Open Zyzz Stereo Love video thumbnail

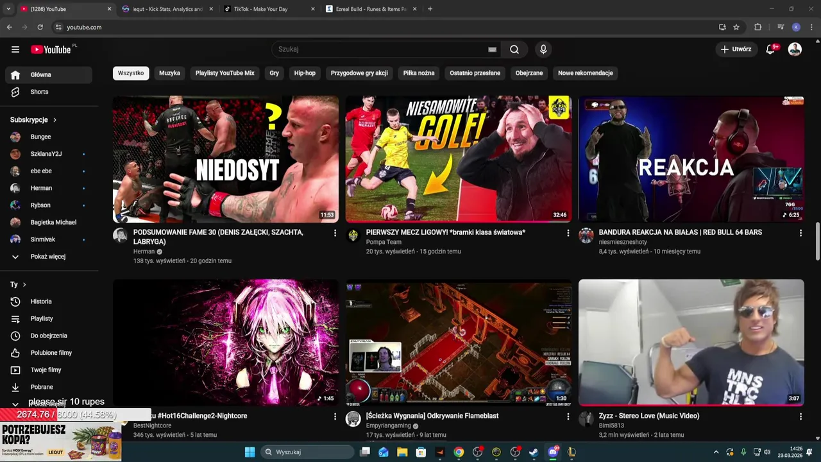[x=691, y=342]
